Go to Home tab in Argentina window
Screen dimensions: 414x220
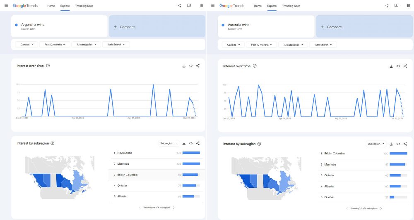pyautogui.click(x=51, y=6)
